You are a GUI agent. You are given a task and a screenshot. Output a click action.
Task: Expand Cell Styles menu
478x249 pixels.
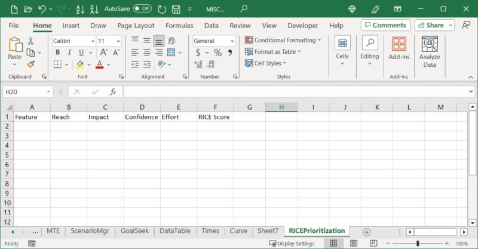point(265,63)
